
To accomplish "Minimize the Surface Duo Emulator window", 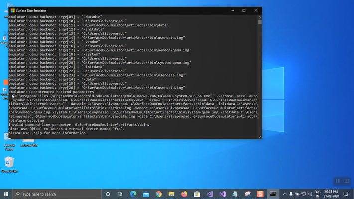I will click(x=233, y=10).
